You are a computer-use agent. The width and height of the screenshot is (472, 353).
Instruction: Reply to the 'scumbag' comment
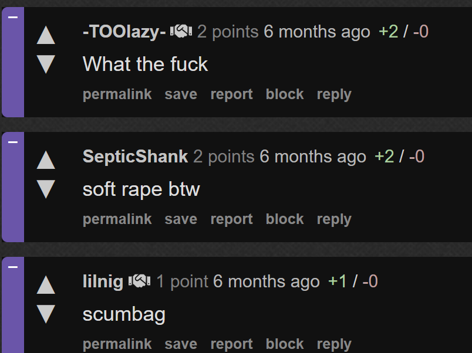(x=334, y=344)
